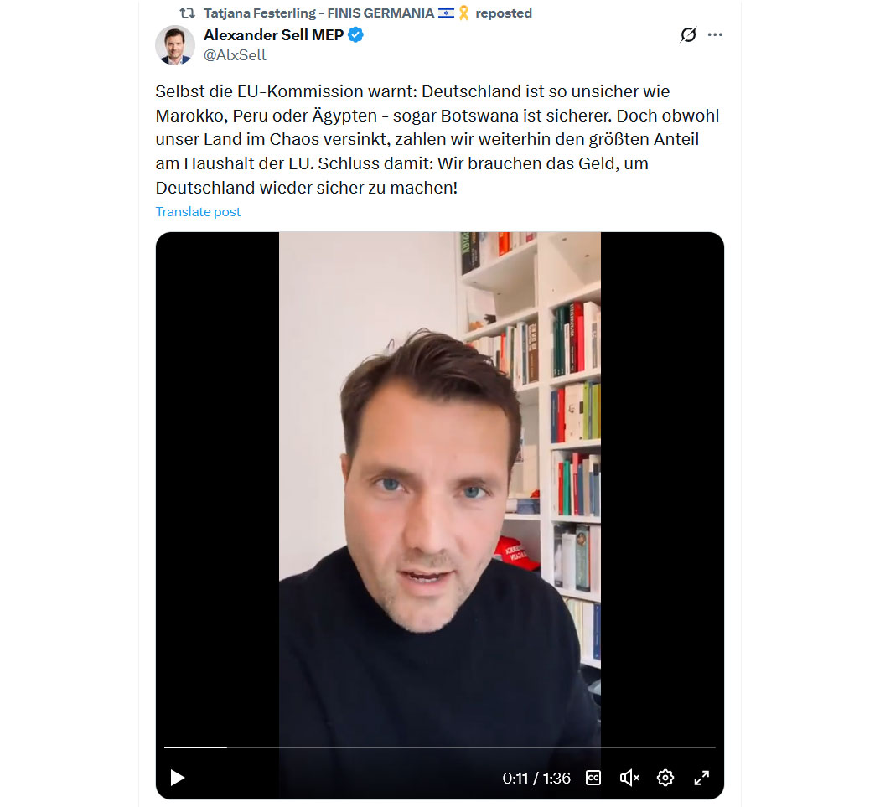The image size is (880, 807).
Task: Open Tatjana Festerling reposter name
Action: [318, 13]
